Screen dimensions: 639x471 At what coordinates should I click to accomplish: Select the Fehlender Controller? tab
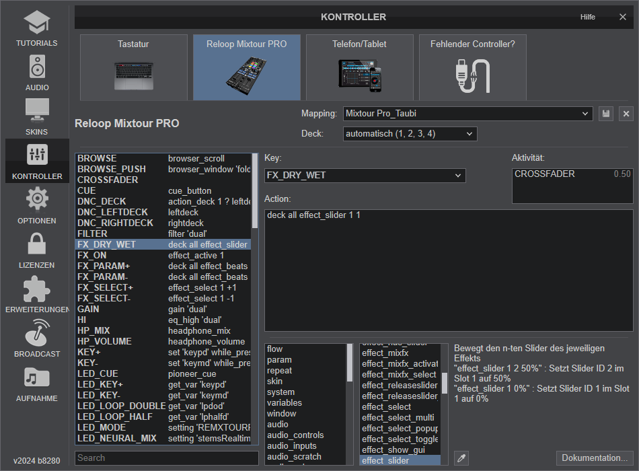[x=473, y=67]
